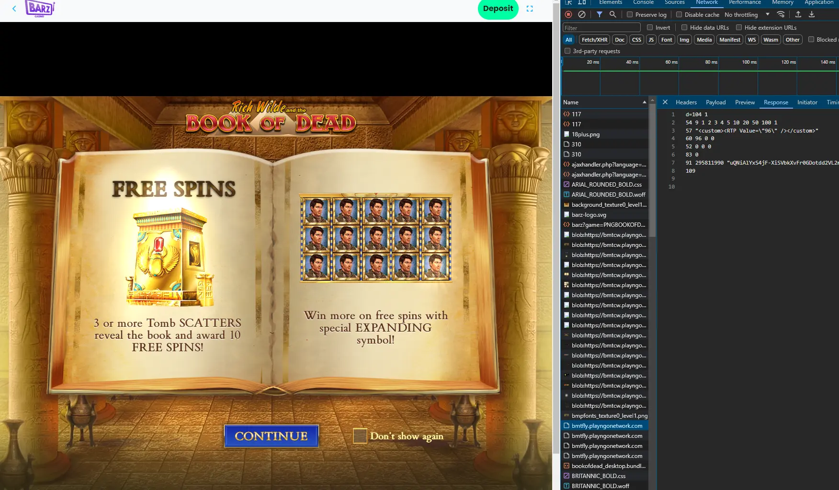Select the bookofdead_desktop.bundle request

click(605, 466)
